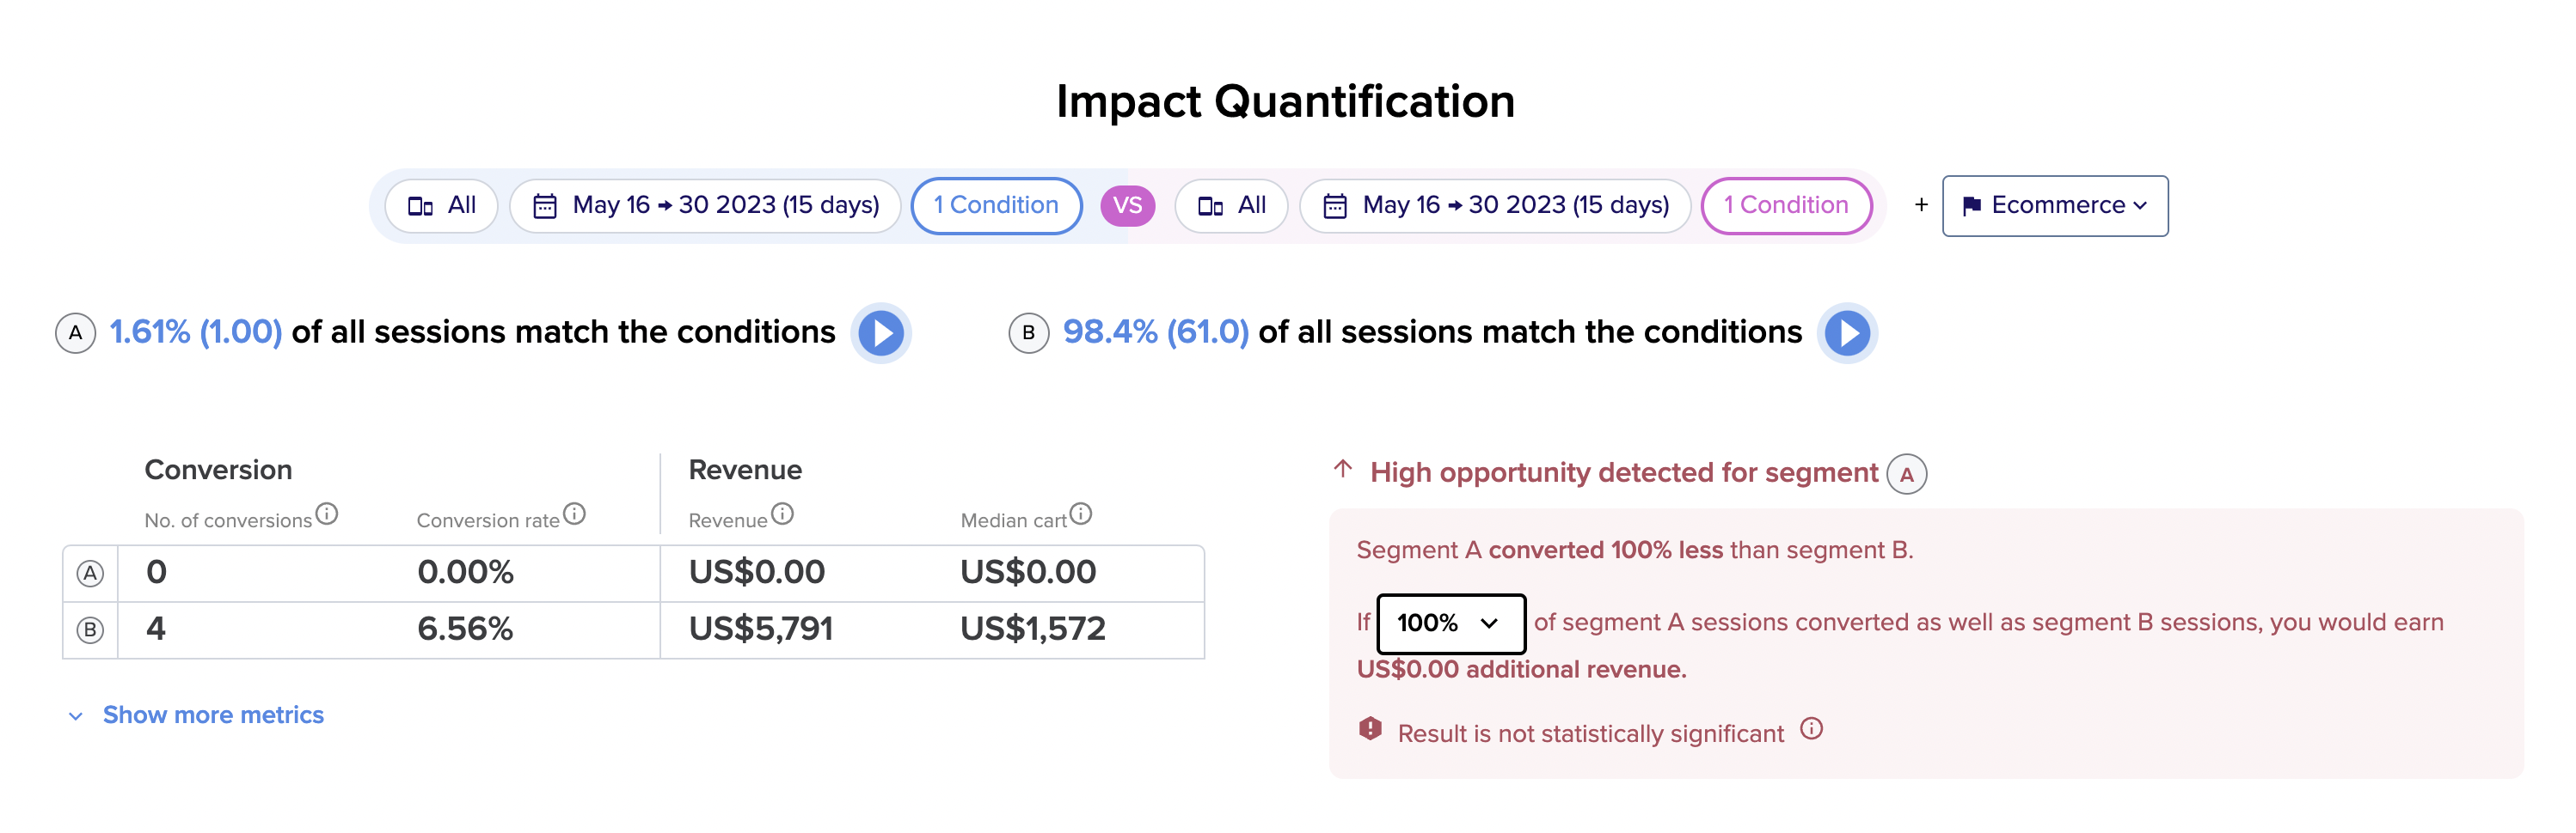Open segment B date range picker

(1495, 206)
